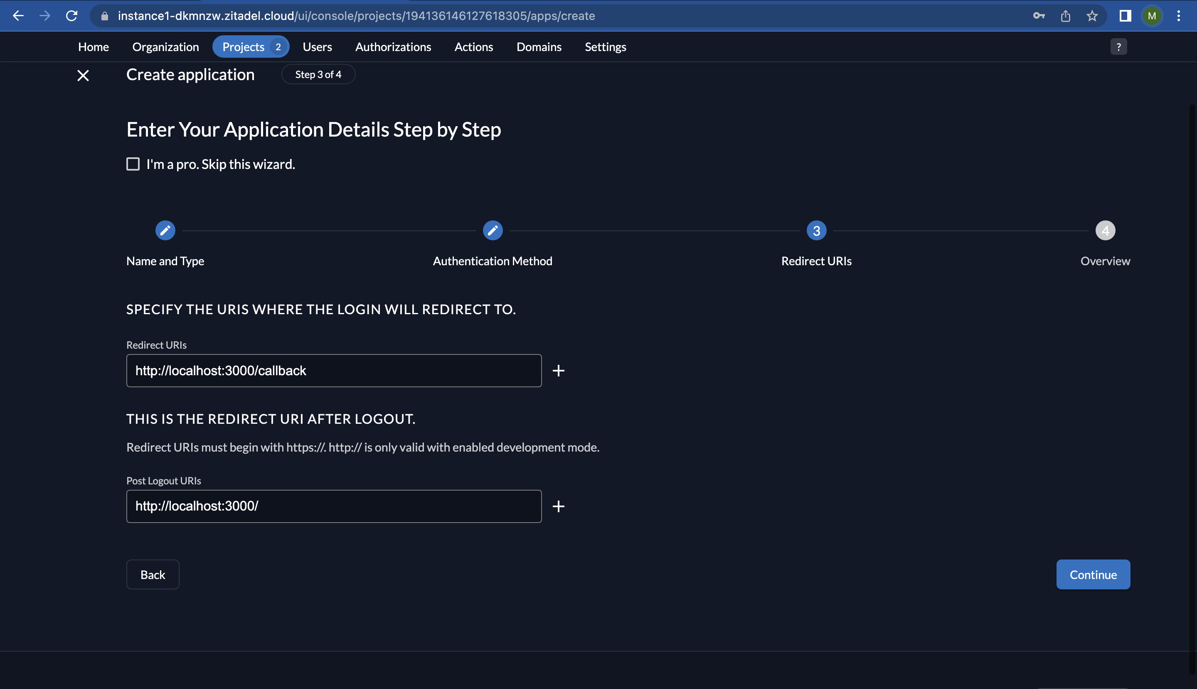The width and height of the screenshot is (1197, 689).
Task: Switch to the Authorizations tab
Action: tap(393, 47)
